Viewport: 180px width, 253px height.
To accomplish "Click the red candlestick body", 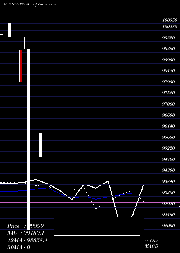I will [x=21, y=66].
